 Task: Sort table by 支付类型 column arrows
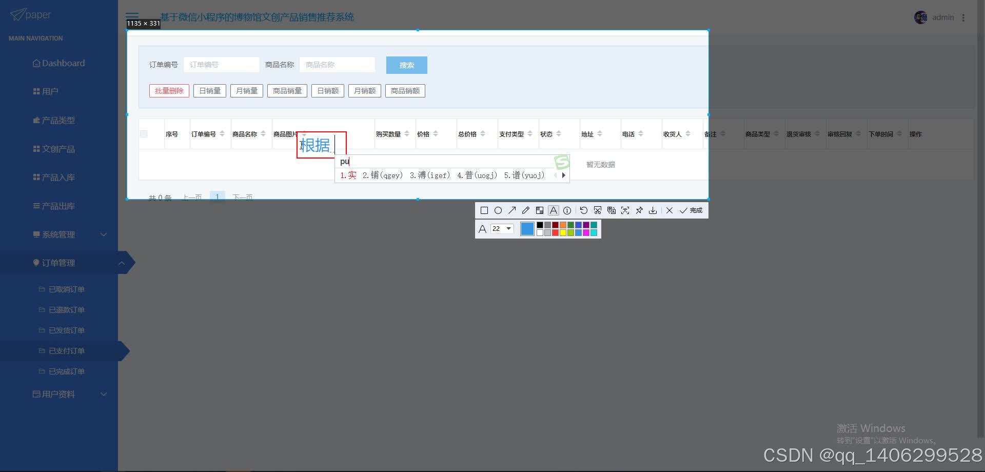tap(530, 134)
